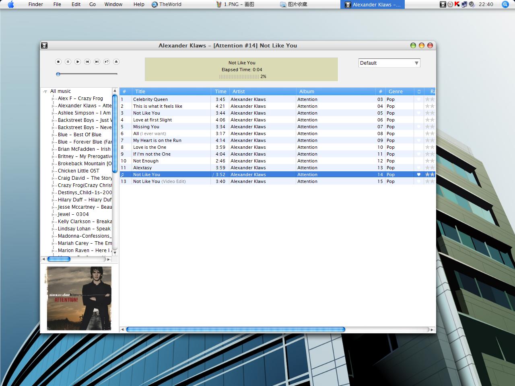Open the Edit menu in menu bar

[76, 4]
